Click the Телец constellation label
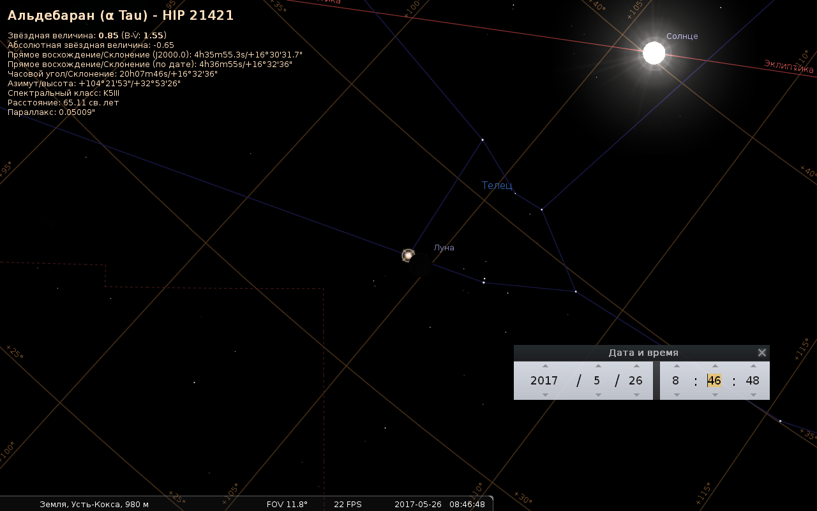The image size is (817, 511). pyautogui.click(x=497, y=185)
